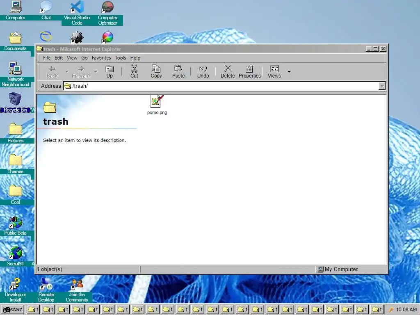The image size is (420, 315).
Task: Select the Themes desktop folder
Action: [x=15, y=164]
